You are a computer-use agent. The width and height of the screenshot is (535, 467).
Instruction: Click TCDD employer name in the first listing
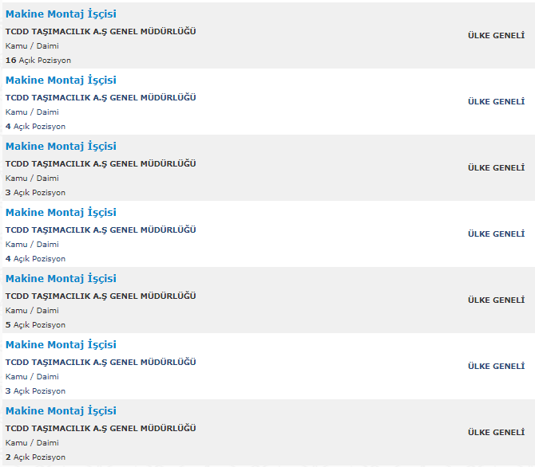click(x=101, y=31)
